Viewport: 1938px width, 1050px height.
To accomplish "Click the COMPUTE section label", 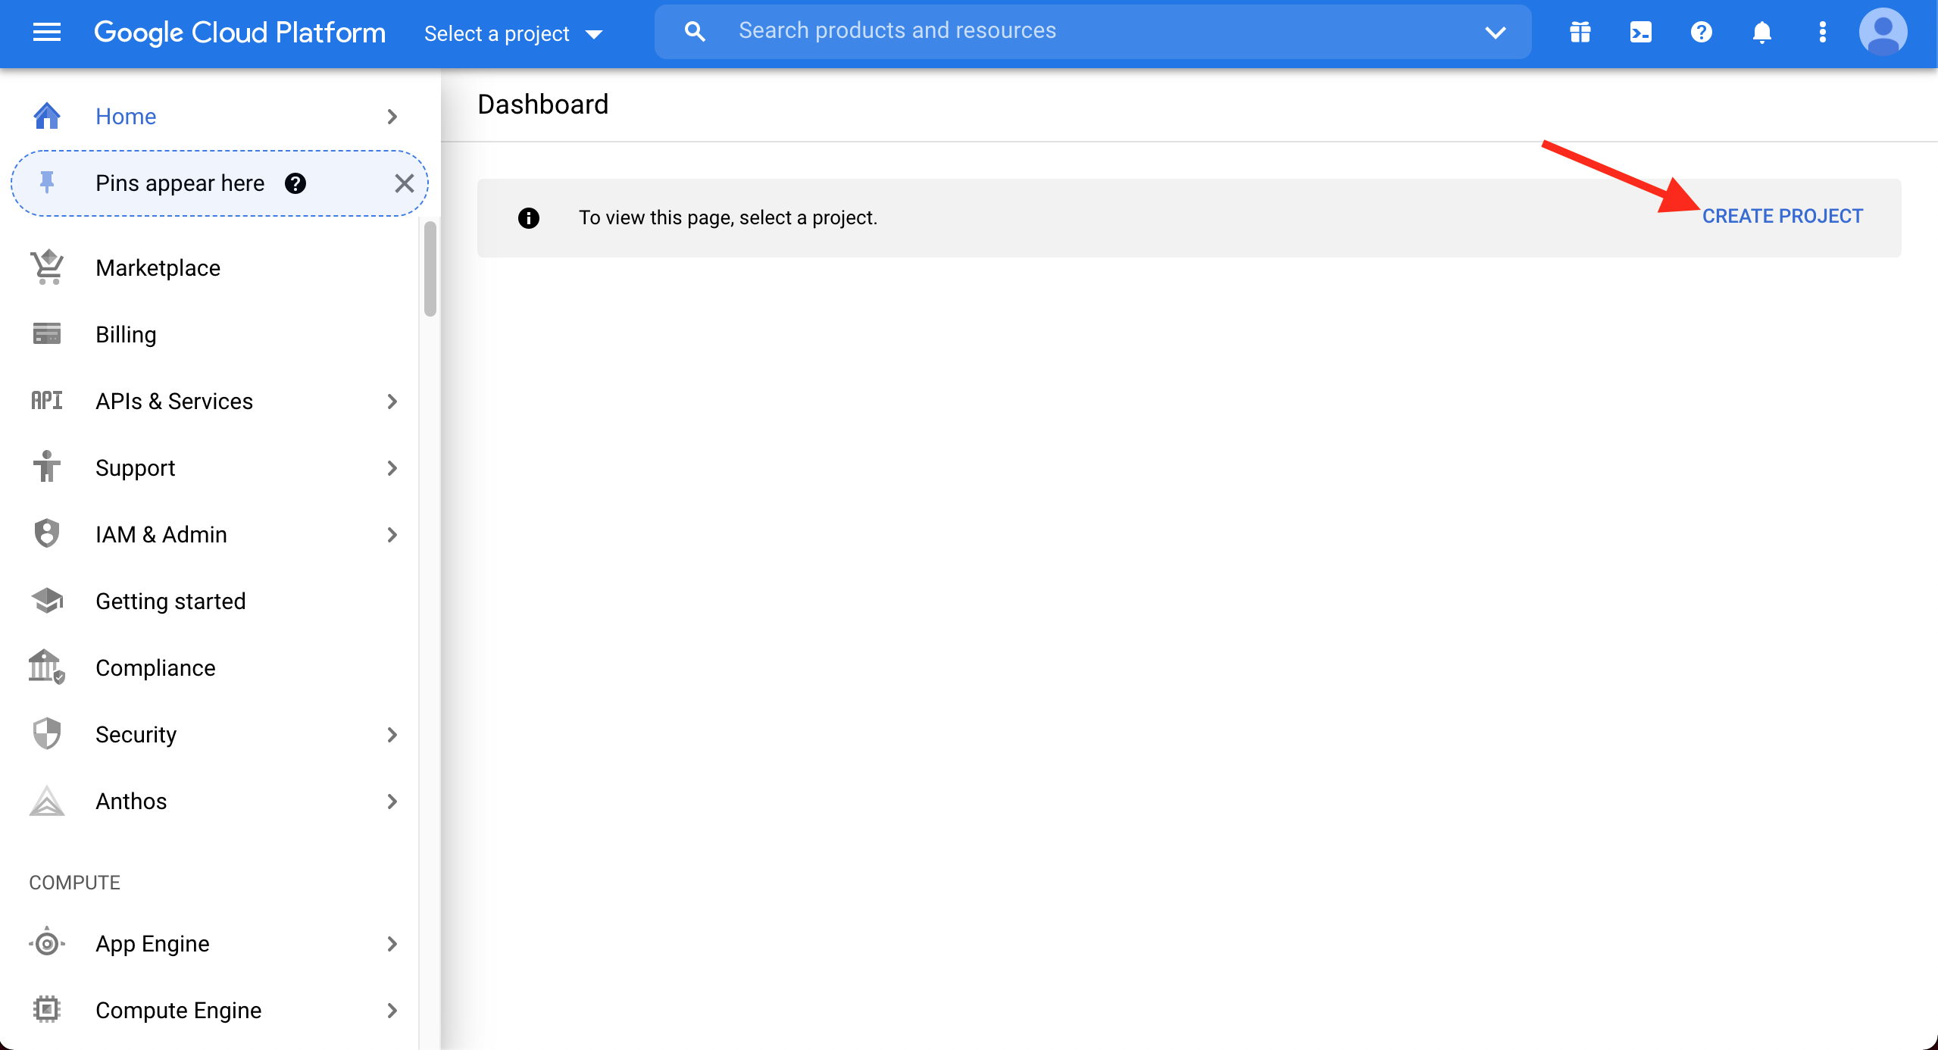I will click(x=75, y=883).
